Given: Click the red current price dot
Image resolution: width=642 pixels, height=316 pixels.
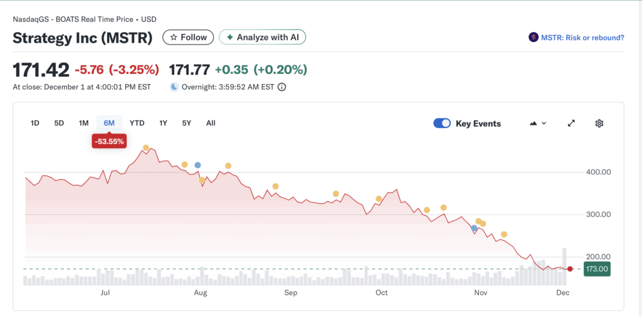Looking at the screenshot, I should pos(570,269).
